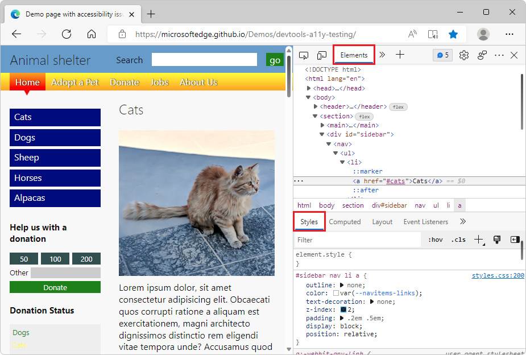The height and width of the screenshot is (355, 526).
Task: Click the plus icon to add more DevTools tools
Action: point(400,55)
